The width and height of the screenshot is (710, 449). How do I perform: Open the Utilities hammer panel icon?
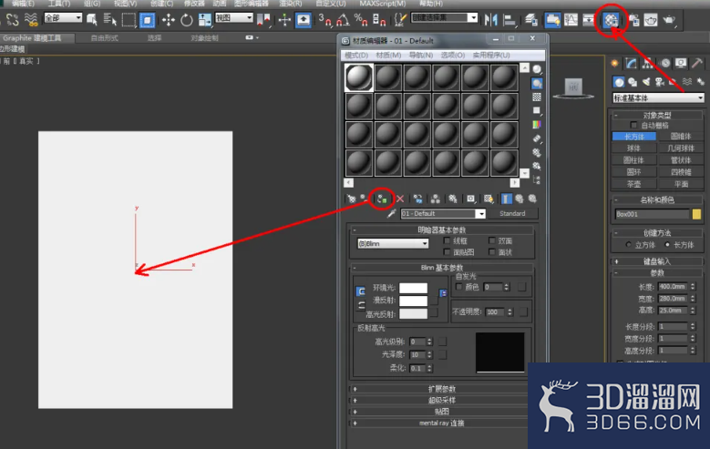coord(697,64)
